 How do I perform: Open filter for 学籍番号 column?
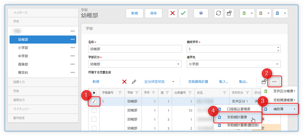(120, 93)
